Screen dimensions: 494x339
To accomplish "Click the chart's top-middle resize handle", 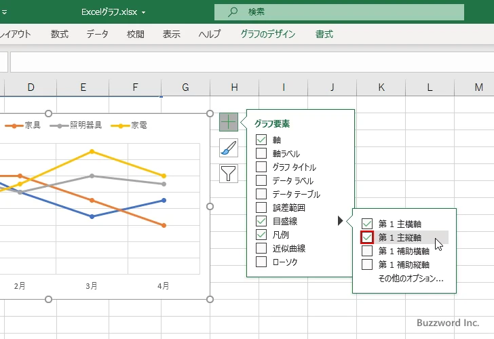I will click(x=49, y=113).
